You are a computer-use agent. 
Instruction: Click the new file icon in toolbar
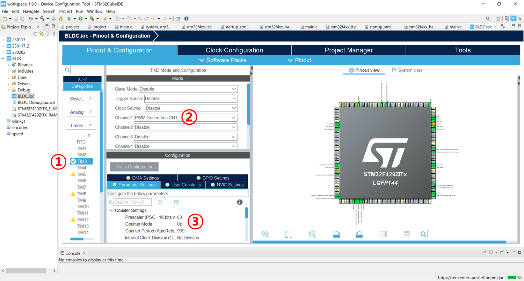(x=5, y=19)
